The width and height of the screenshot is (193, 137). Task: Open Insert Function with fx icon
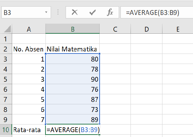point(110,12)
